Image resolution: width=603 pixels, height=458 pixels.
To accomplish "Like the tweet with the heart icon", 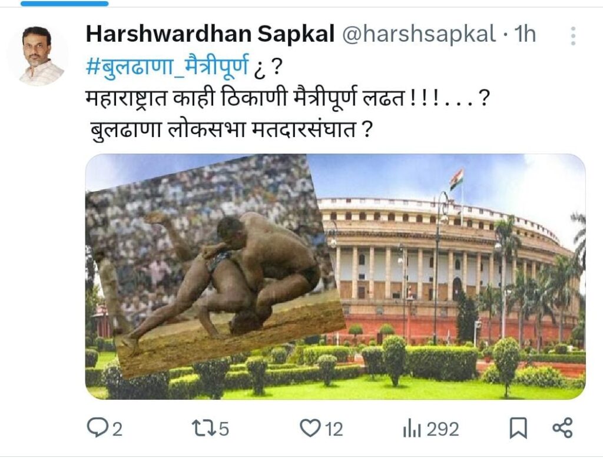I will 310,429.
